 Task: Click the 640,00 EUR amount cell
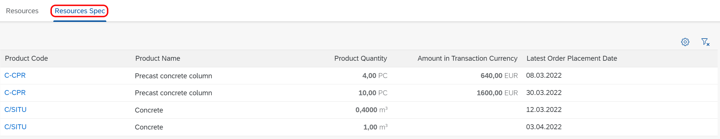tap(499, 76)
